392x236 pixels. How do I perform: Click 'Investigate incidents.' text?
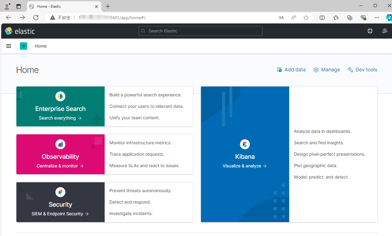(x=131, y=213)
